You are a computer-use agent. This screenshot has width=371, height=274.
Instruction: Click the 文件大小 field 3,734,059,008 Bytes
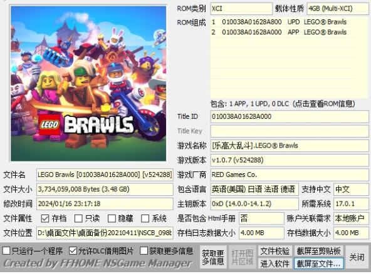(x=105, y=190)
